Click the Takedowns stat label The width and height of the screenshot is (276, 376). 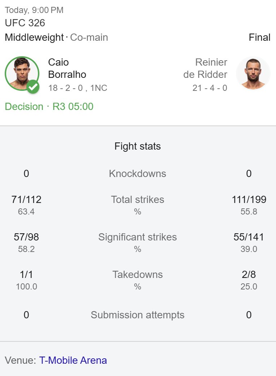coord(138,275)
